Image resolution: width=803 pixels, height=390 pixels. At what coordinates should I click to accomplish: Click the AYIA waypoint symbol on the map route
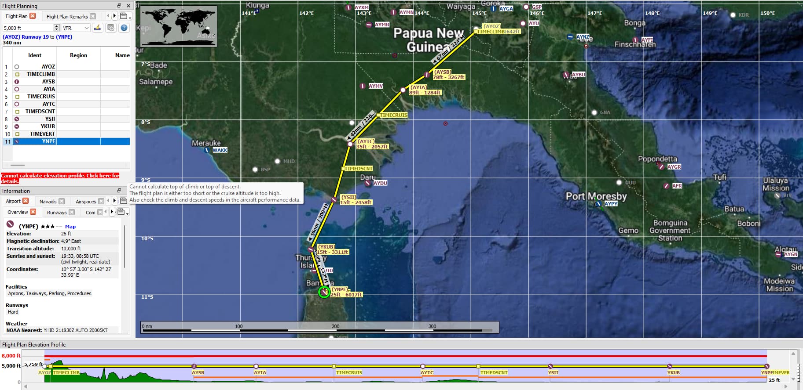click(x=403, y=90)
